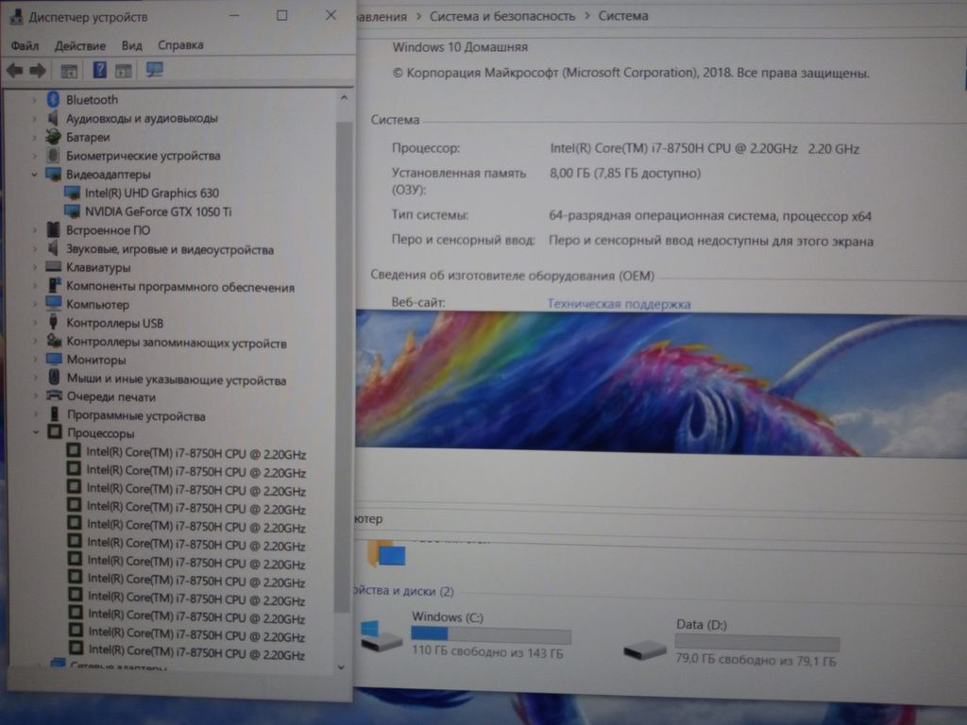Collapse the Процессоры category
Screen dimensions: 967x725
(35, 433)
